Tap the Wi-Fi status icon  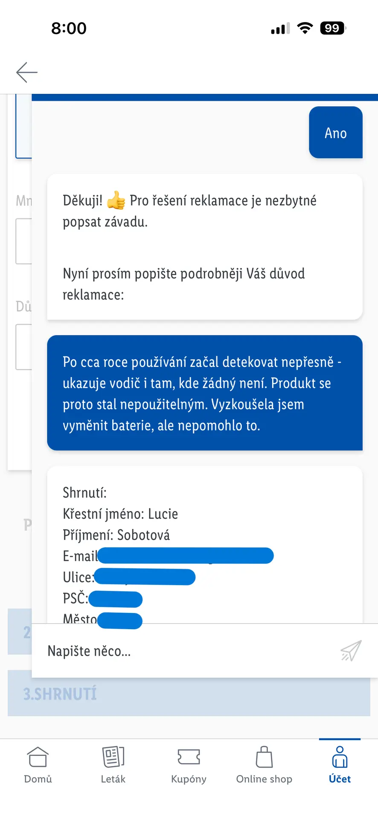click(x=305, y=28)
